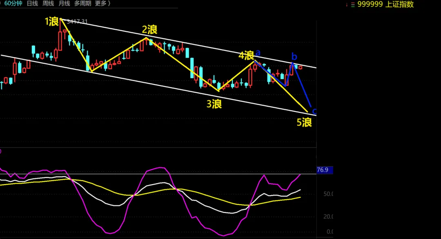Screen dimensions: 441x239
Task: Switch to the 日线 period tab
Action: pyautogui.click(x=32, y=3)
